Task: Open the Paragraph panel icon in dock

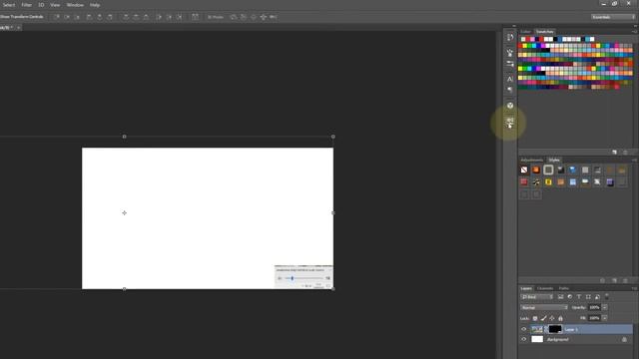Action: 510,90
